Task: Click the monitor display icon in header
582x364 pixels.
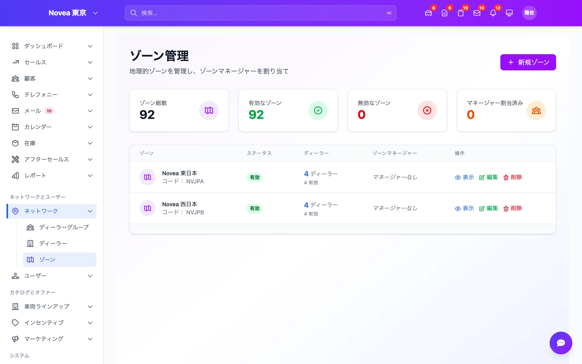Action: click(x=509, y=13)
